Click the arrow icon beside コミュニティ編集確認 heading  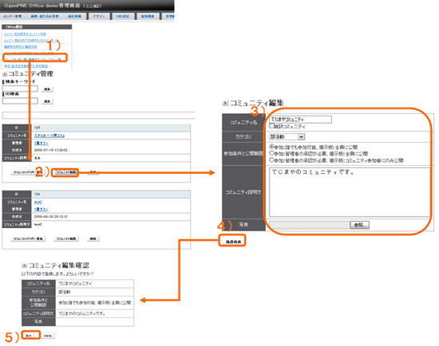pyautogui.click(x=25, y=265)
